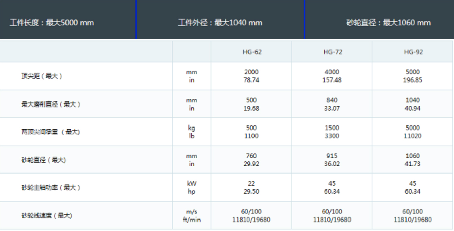Click the value 22 kW for HG-62
This screenshot has width=454, height=231.
tap(251, 184)
